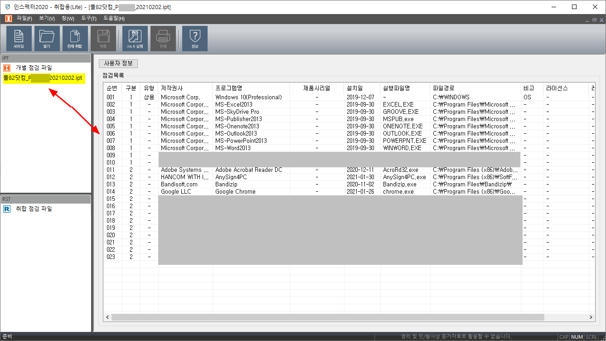Open a file with the 열기 toolbar icon
Image resolution: width=606 pixels, height=341 pixels.
pos(47,38)
